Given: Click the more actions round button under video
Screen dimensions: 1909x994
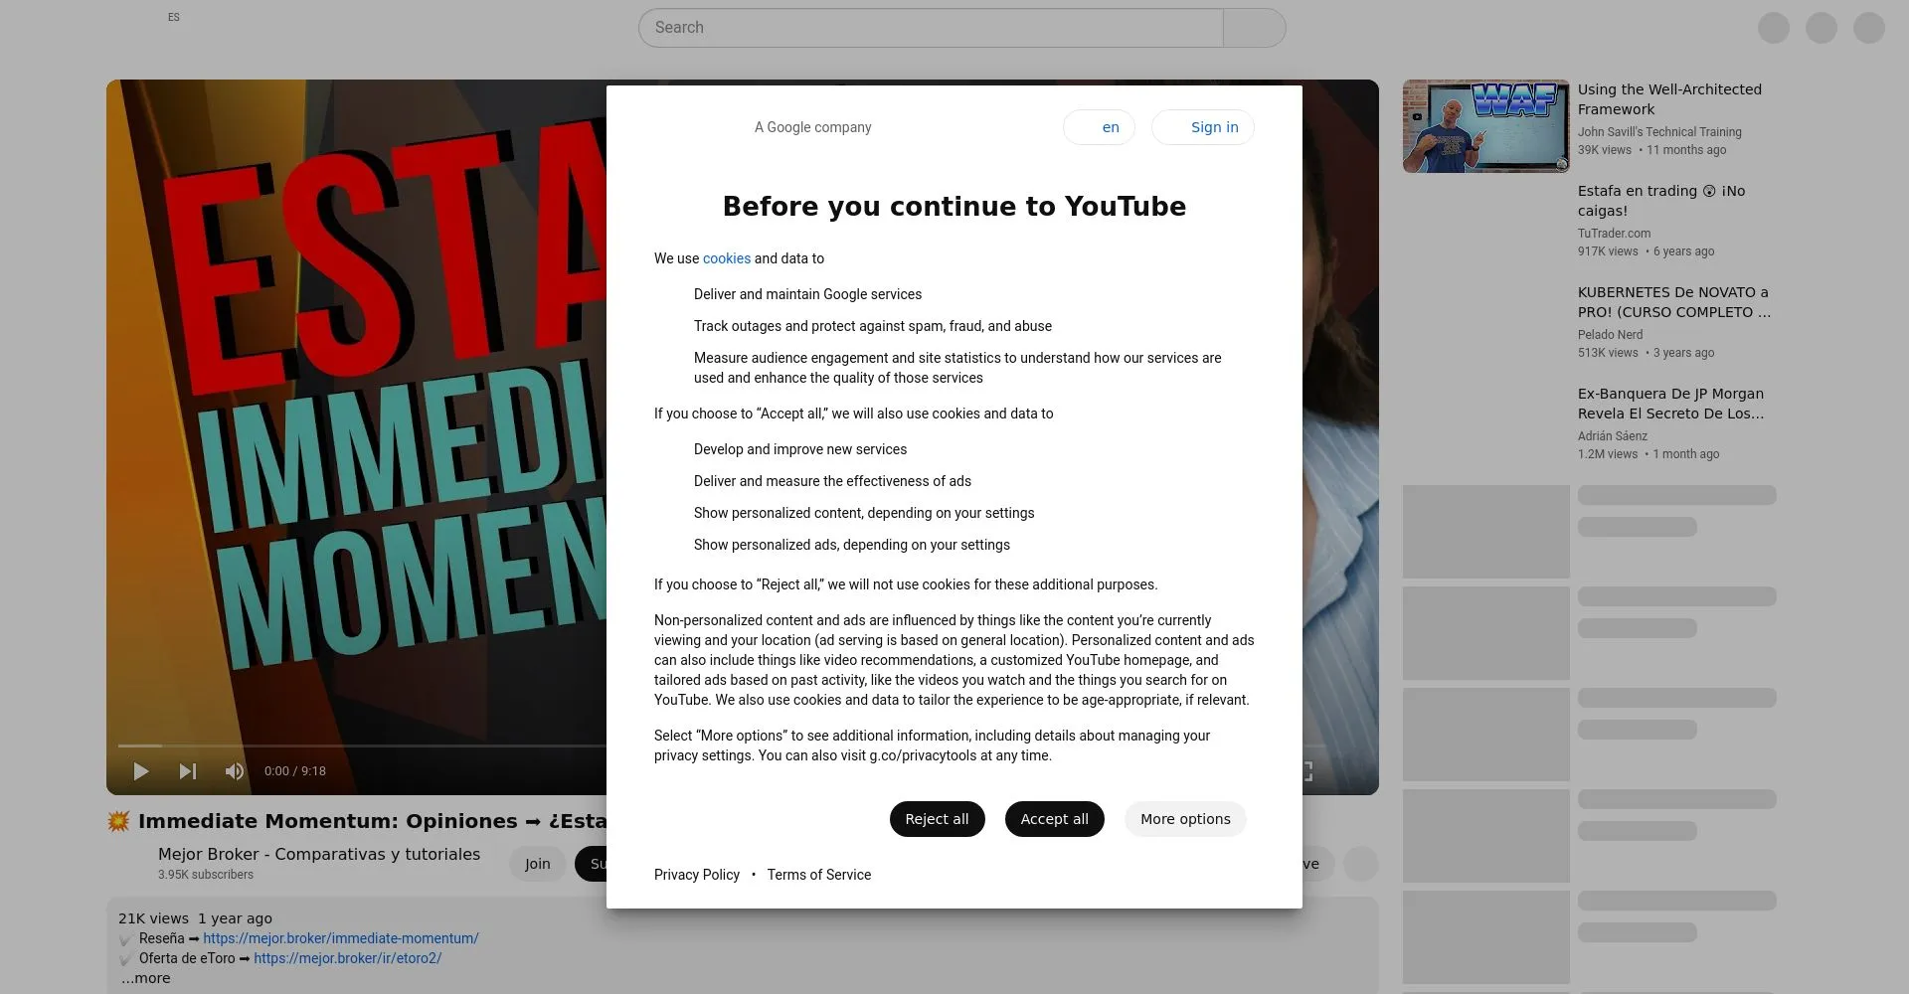Looking at the screenshot, I should coord(1361,864).
